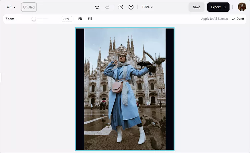Viewport: 250px width, 153px height.
Task: Open the 4:5 aspect ratio dropdown
Action: (x=11, y=7)
